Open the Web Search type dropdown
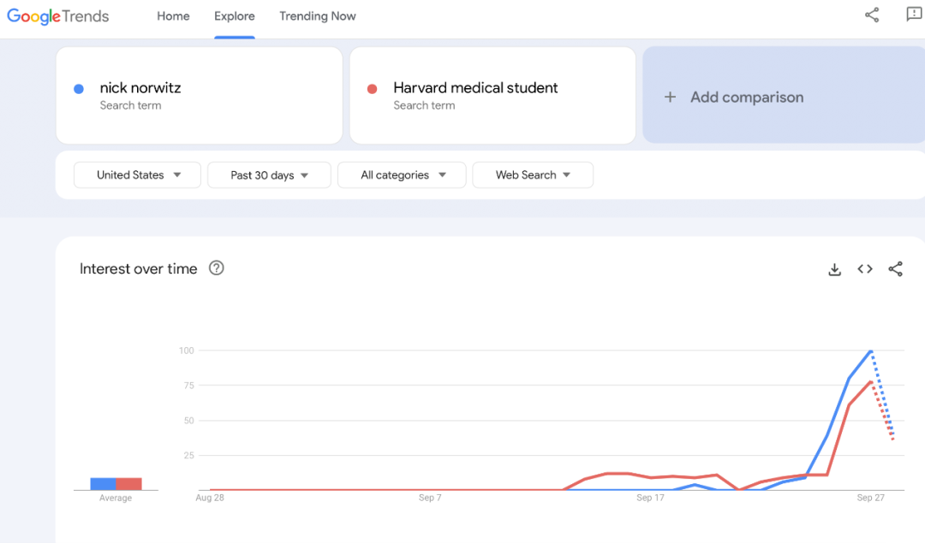925x543 pixels. [x=533, y=175]
